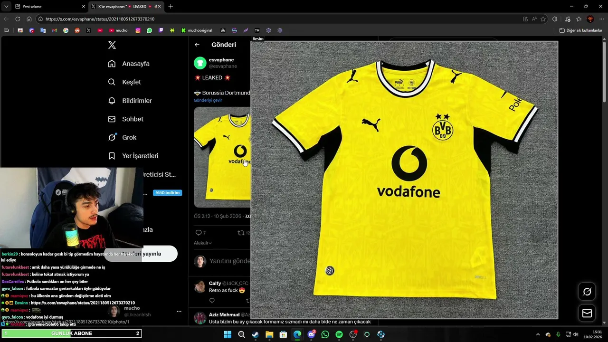This screenshot has width=608, height=342.
Task: Open Diğer sık kullanılanlar folder
Action: tap(581, 30)
